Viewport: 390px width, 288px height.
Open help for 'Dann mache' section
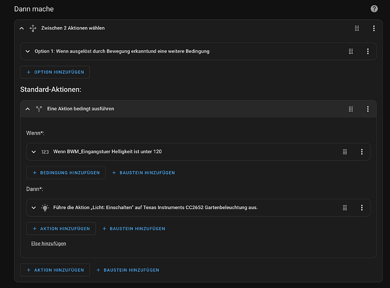374,9
